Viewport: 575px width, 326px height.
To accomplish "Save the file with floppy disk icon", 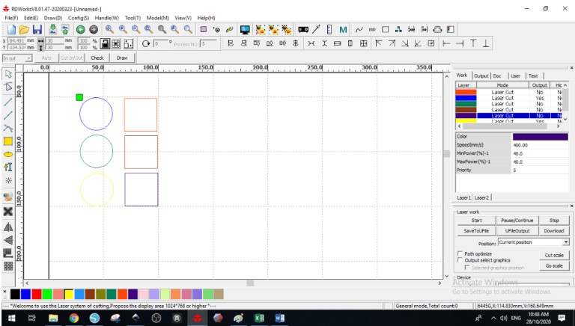I will coord(37,30).
